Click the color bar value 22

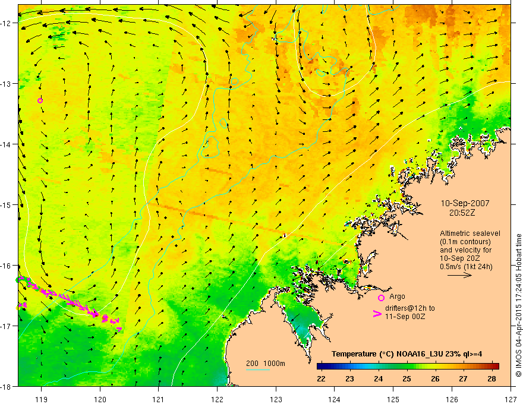321,378
